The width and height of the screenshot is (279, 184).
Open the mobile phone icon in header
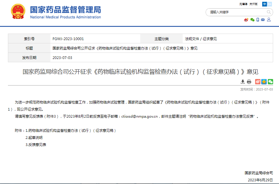pyautogui.click(x=258, y=20)
